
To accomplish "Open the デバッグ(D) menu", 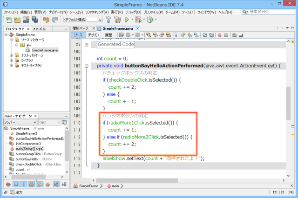I will (x=133, y=12).
